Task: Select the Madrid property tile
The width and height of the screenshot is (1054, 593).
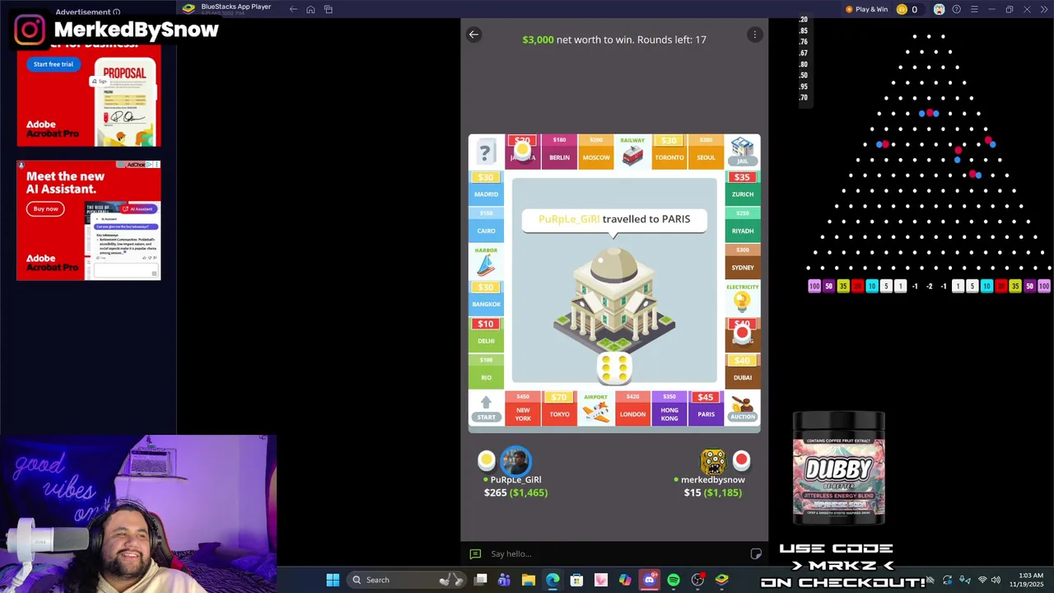Action: (x=486, y=189)
